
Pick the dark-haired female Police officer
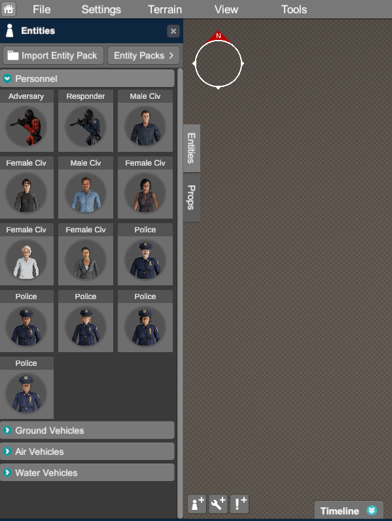pyautogui.click(x=145, y=321)
